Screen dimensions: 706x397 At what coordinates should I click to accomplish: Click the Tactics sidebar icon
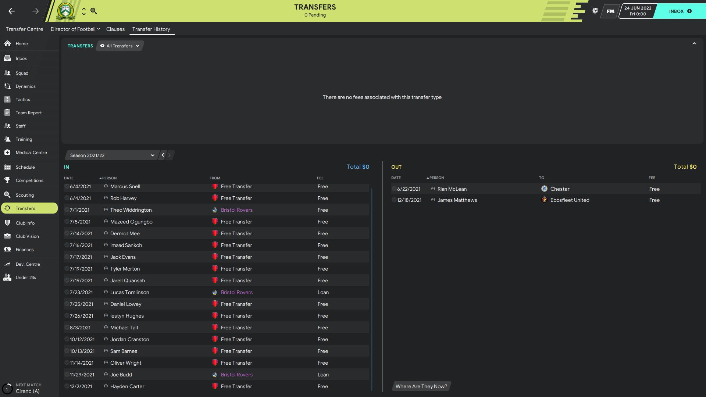(7, 99)
